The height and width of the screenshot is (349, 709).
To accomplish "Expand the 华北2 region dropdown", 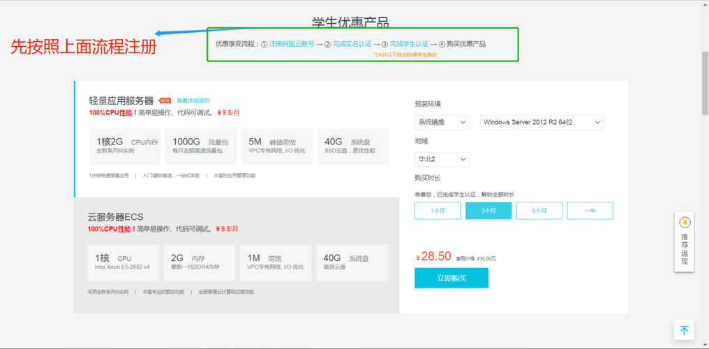I will click(x=442, y=160).
